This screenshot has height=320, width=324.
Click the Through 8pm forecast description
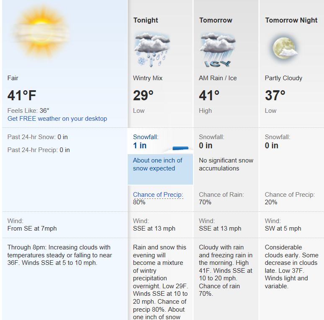[59, 255]
